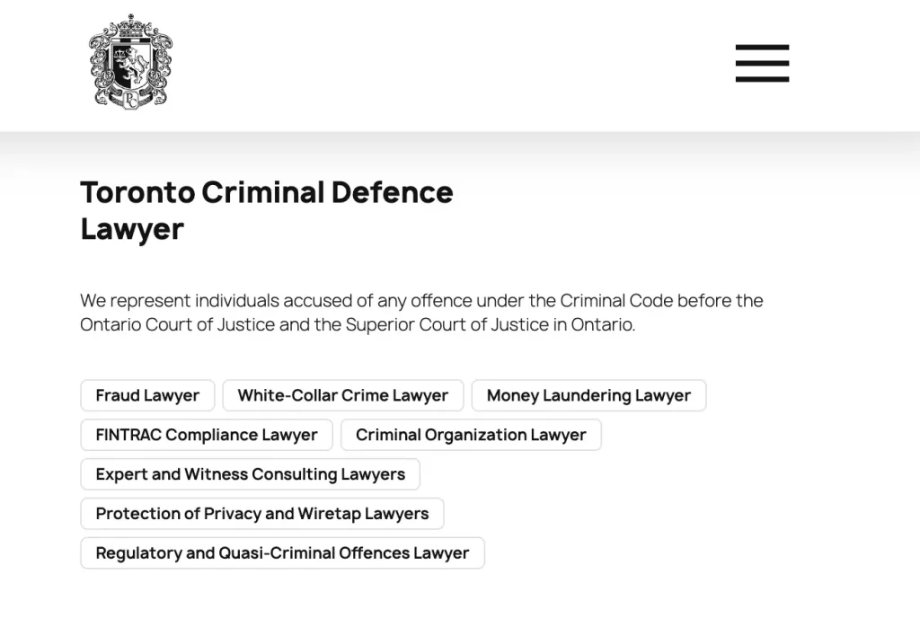Select the Fraud Lawyer button on the left

146,395
